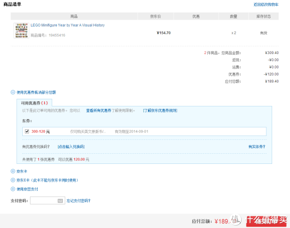Select the quantity text x 2

point(233,33)
